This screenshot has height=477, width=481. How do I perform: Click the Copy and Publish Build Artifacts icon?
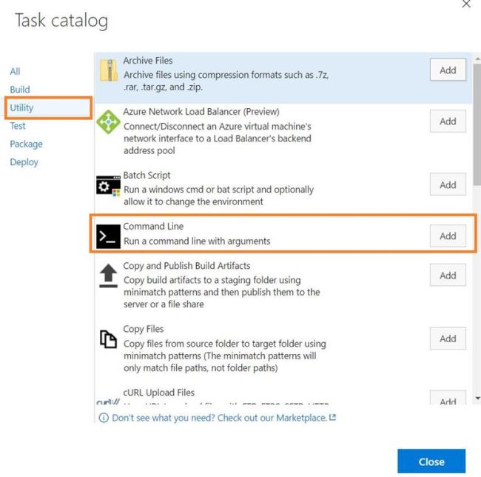click(109, 276)
